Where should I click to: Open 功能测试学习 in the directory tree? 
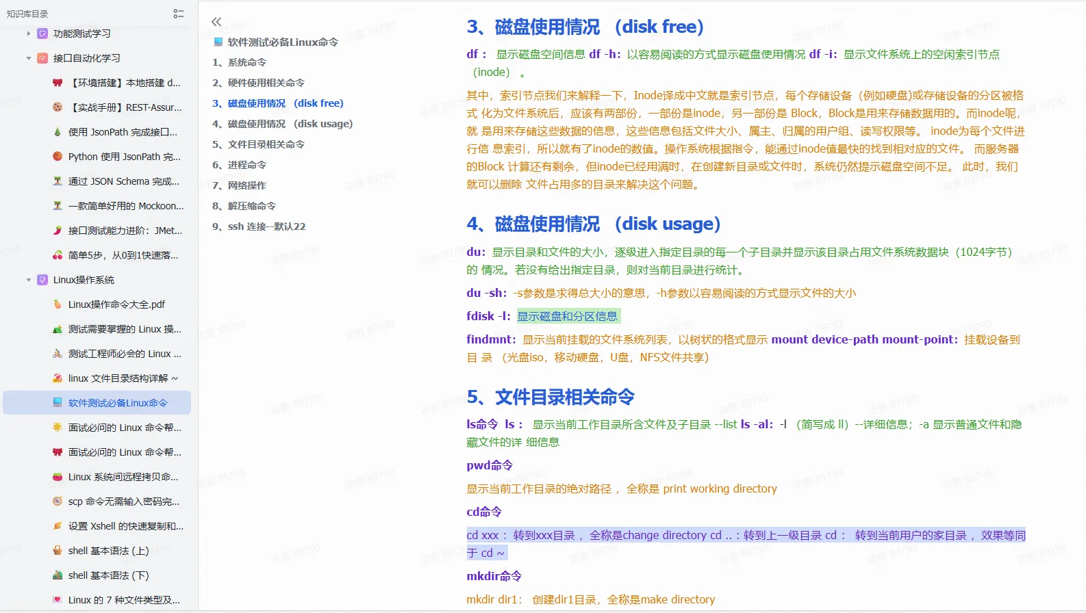coord(81,34)
